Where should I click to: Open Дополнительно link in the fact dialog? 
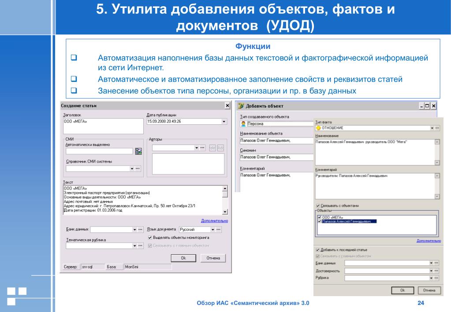tap(429, 241)
